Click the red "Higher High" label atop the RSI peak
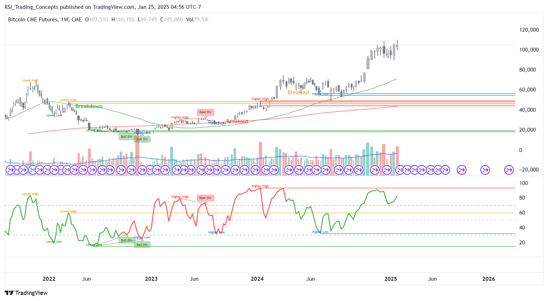 click(260, 186)
